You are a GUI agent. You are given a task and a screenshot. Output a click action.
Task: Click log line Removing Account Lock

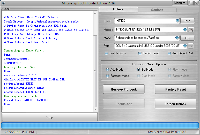(22, 96)
